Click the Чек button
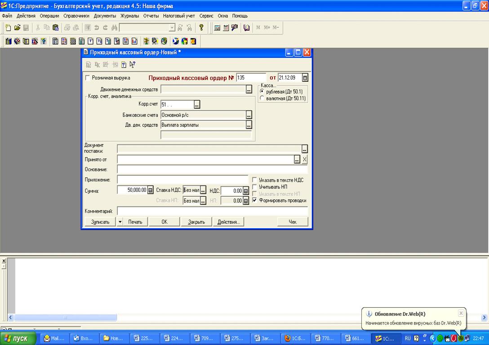 293,222
